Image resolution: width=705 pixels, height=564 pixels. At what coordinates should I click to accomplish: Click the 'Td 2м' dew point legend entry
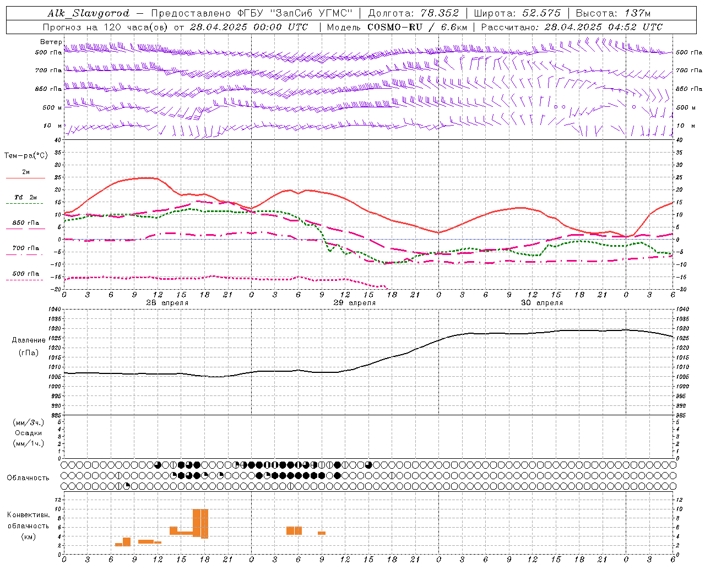tap(25, 197)
